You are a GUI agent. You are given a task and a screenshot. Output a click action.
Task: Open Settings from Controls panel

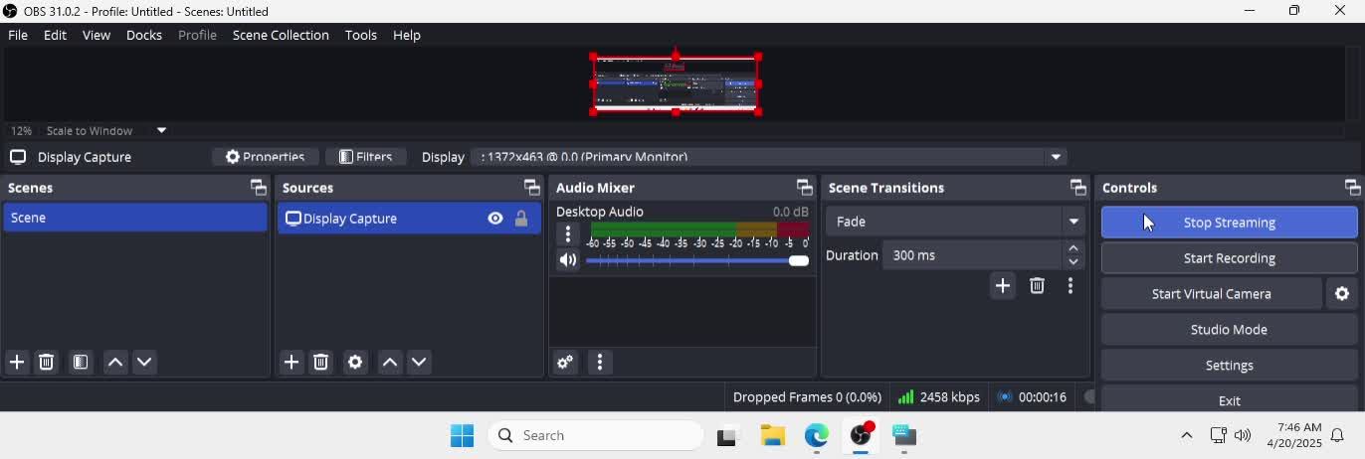tap(1230, 366)
